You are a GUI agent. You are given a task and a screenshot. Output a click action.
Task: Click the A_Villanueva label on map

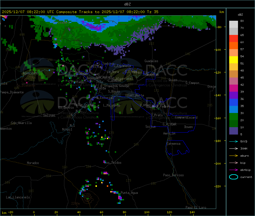148,28
